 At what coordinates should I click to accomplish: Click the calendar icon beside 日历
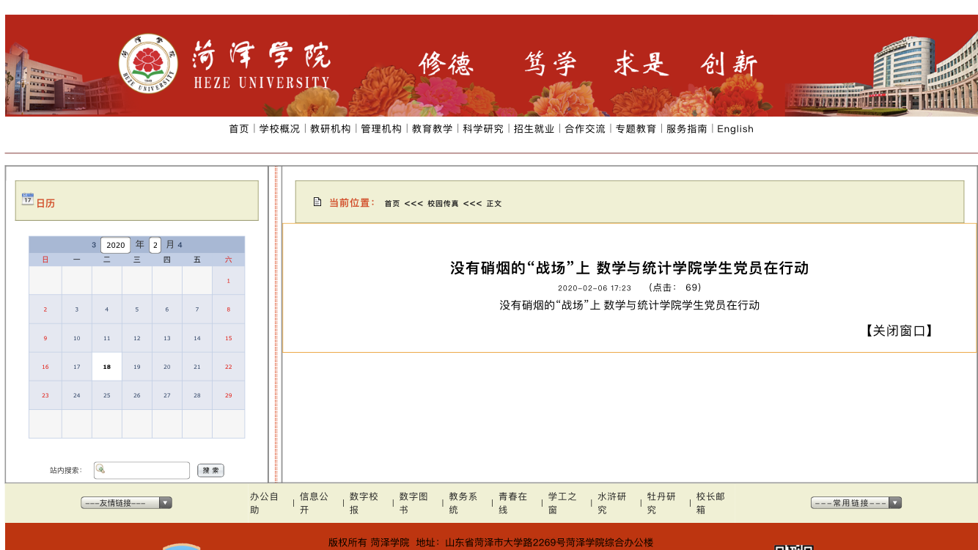click(x=28, y=199)
